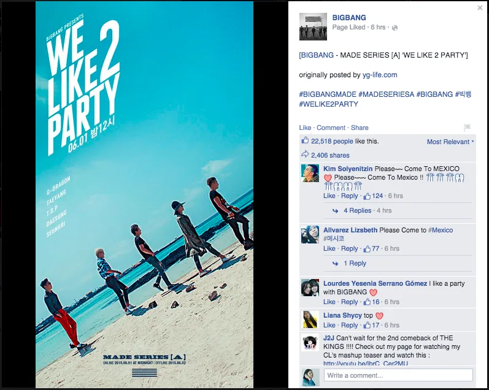Viewport: 489px width, 390px height.
Task: Like the BIGBANG post
Action: (305, 128)
